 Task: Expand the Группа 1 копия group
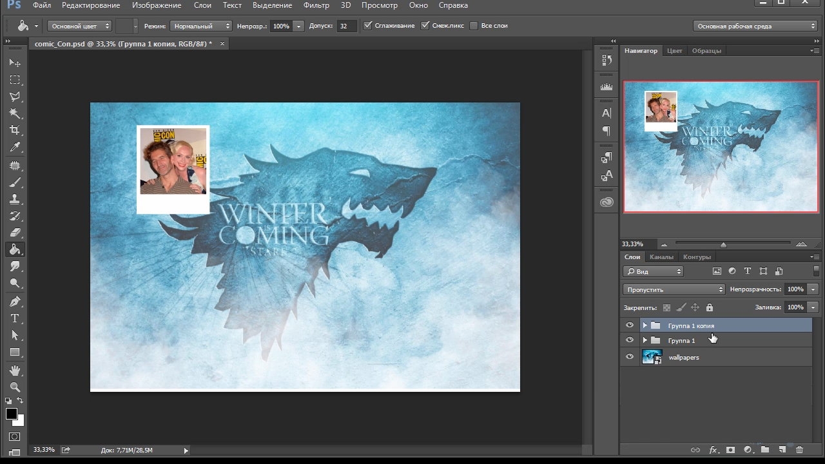click(x=645, y=325)
